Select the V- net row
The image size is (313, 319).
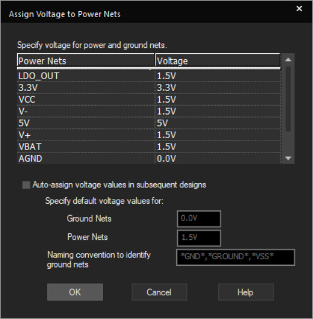149,111
